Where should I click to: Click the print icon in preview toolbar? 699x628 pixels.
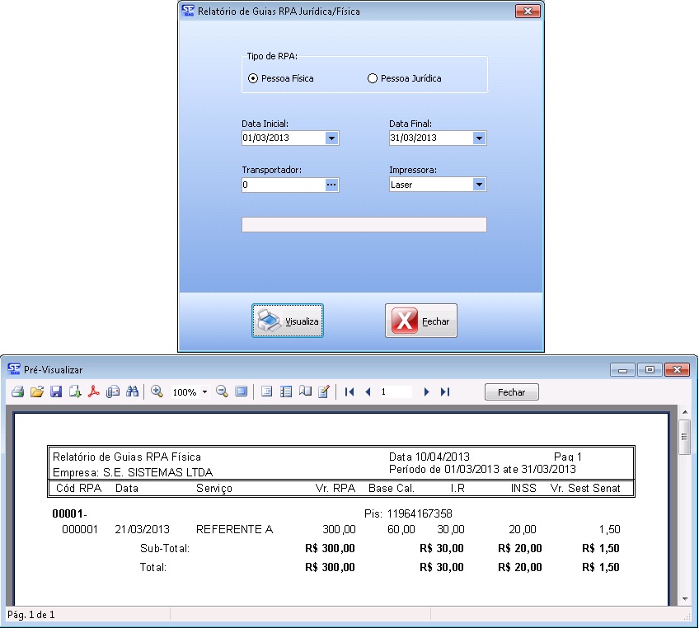click(x=17, y=392)
